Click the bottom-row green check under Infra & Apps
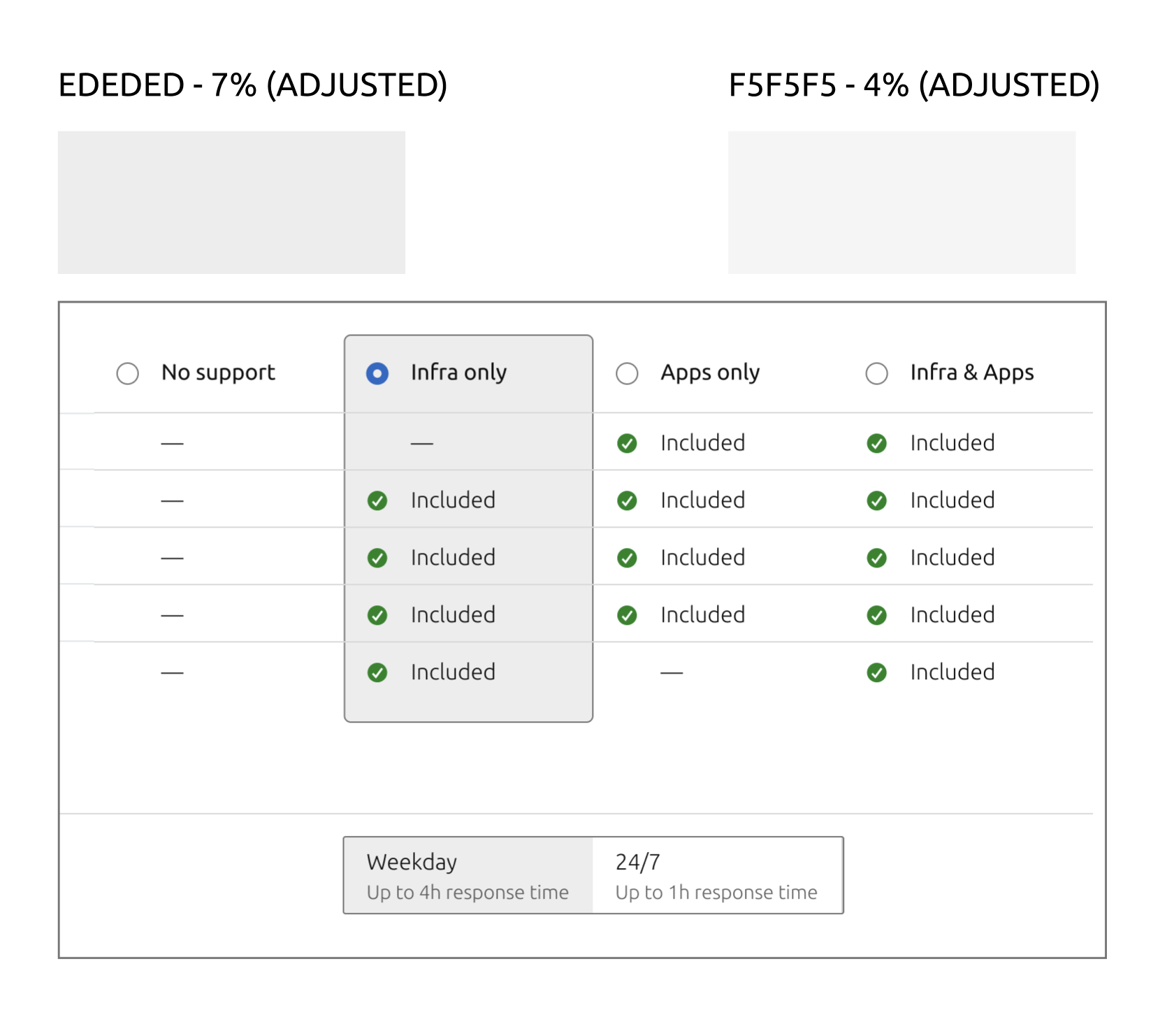This screenshot has height=1033, width=1167. click(876, 672)
